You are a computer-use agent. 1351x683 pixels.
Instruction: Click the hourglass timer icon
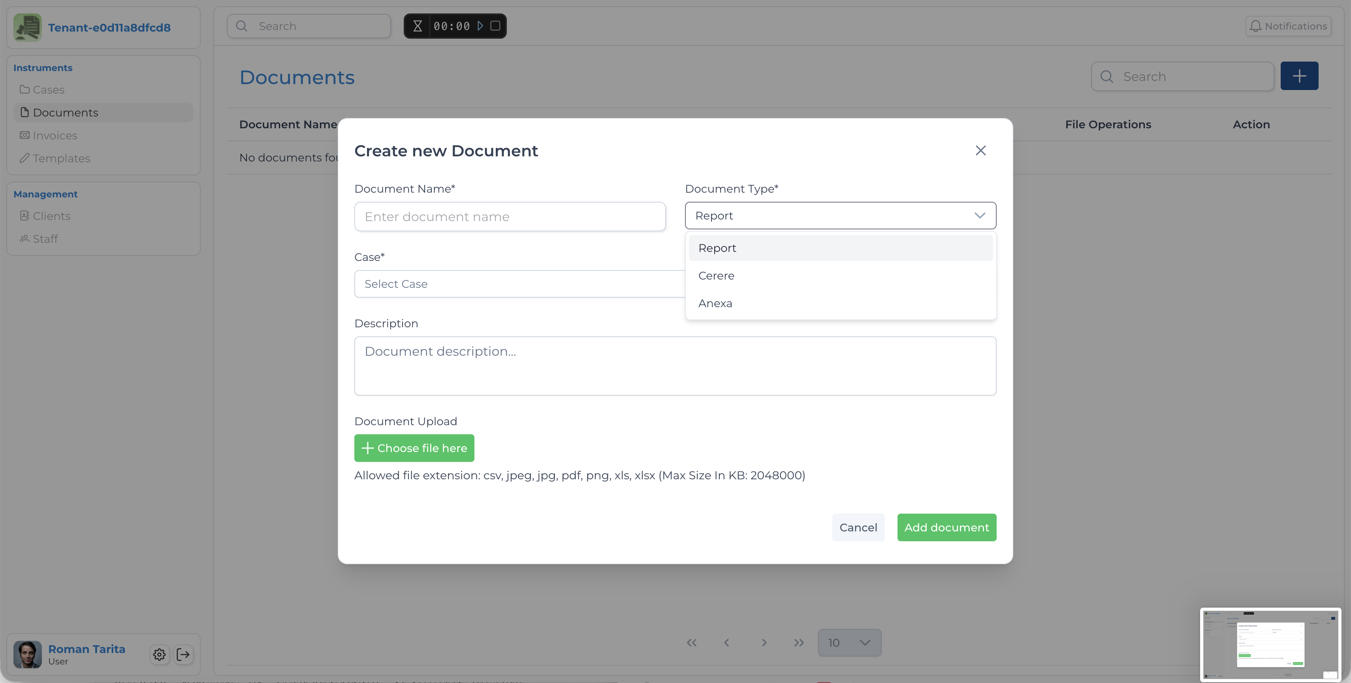(x=418, y=26)
